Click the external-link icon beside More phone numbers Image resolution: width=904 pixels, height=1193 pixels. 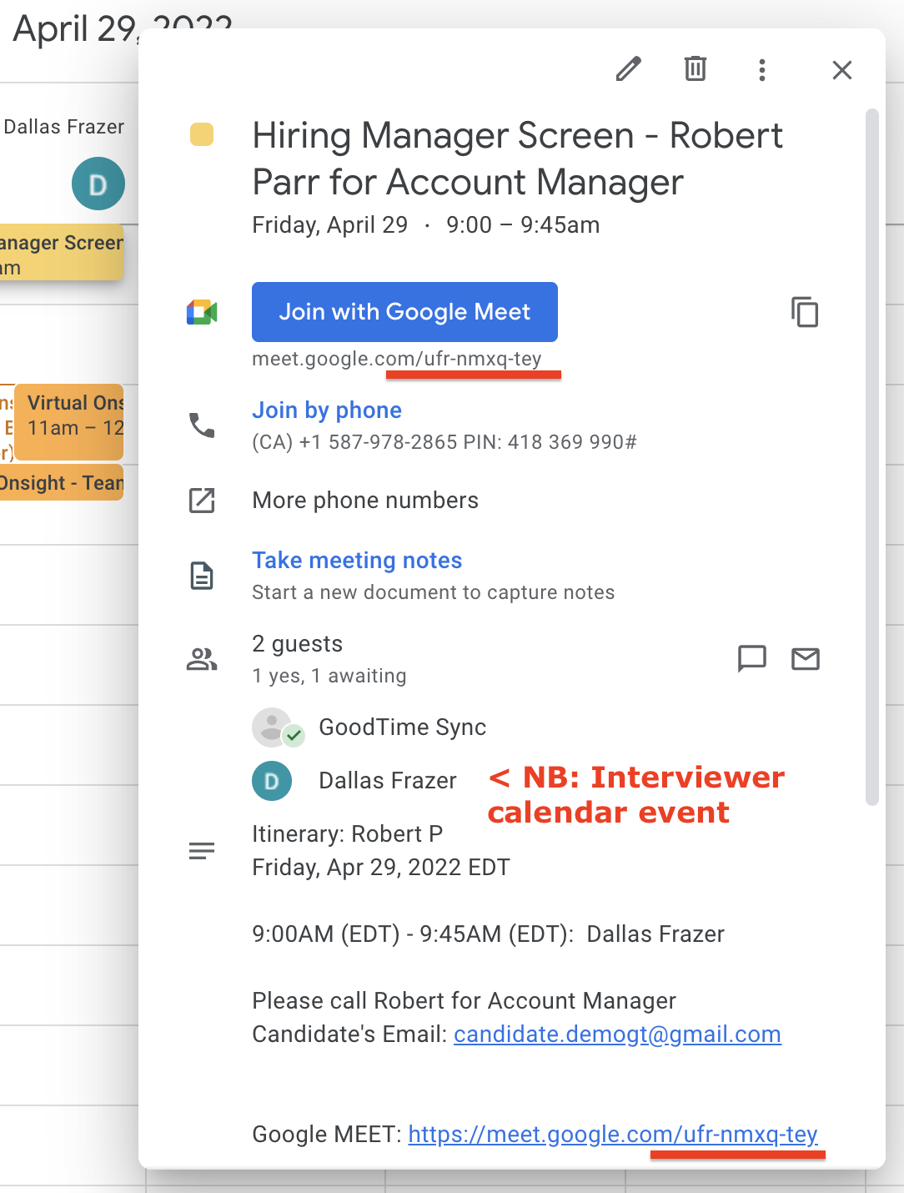202,501
